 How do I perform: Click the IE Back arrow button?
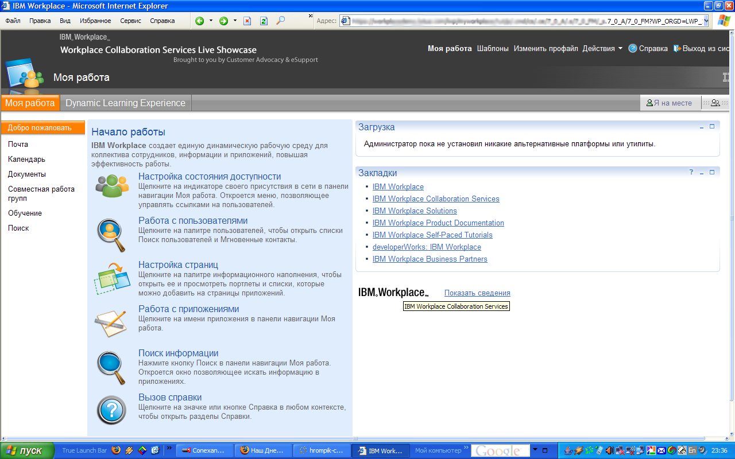(199, 21)
